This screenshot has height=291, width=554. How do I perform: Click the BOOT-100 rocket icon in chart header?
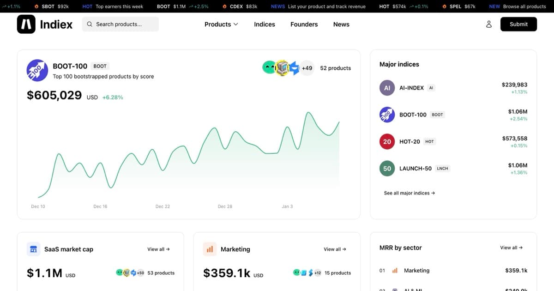(x=37, y=70)
